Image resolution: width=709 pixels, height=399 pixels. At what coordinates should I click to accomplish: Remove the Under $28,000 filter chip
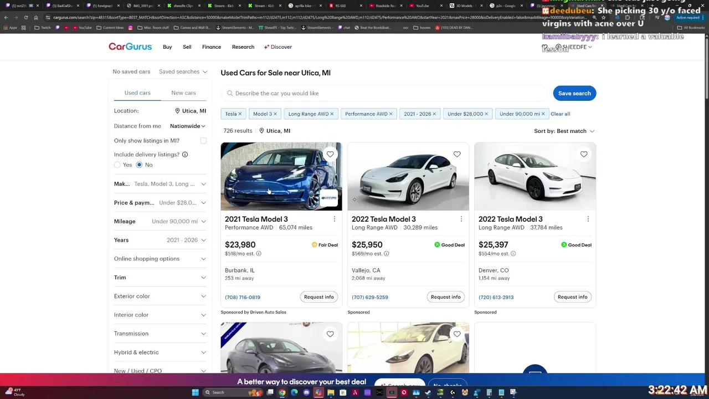(486, 114)
